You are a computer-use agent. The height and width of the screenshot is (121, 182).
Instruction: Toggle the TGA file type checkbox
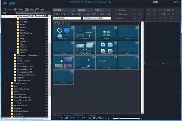click(84, 14)
